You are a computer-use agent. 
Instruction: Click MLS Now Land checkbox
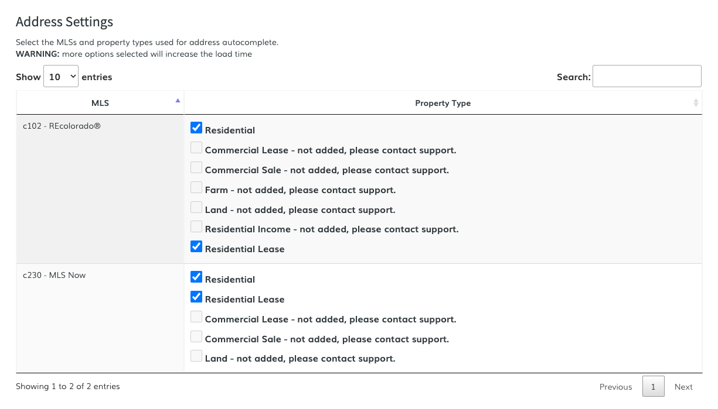196,356
